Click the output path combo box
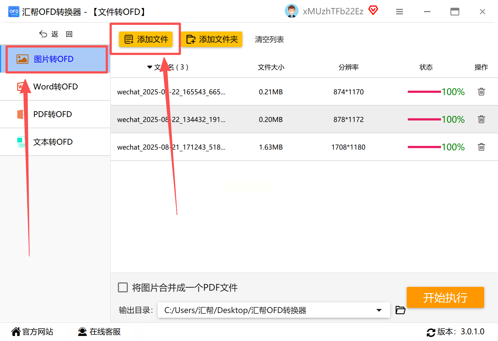The height and width of the screenshot is (341, 498). click(274, 310)
